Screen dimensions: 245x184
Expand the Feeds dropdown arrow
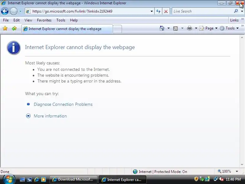coord(182,28)
